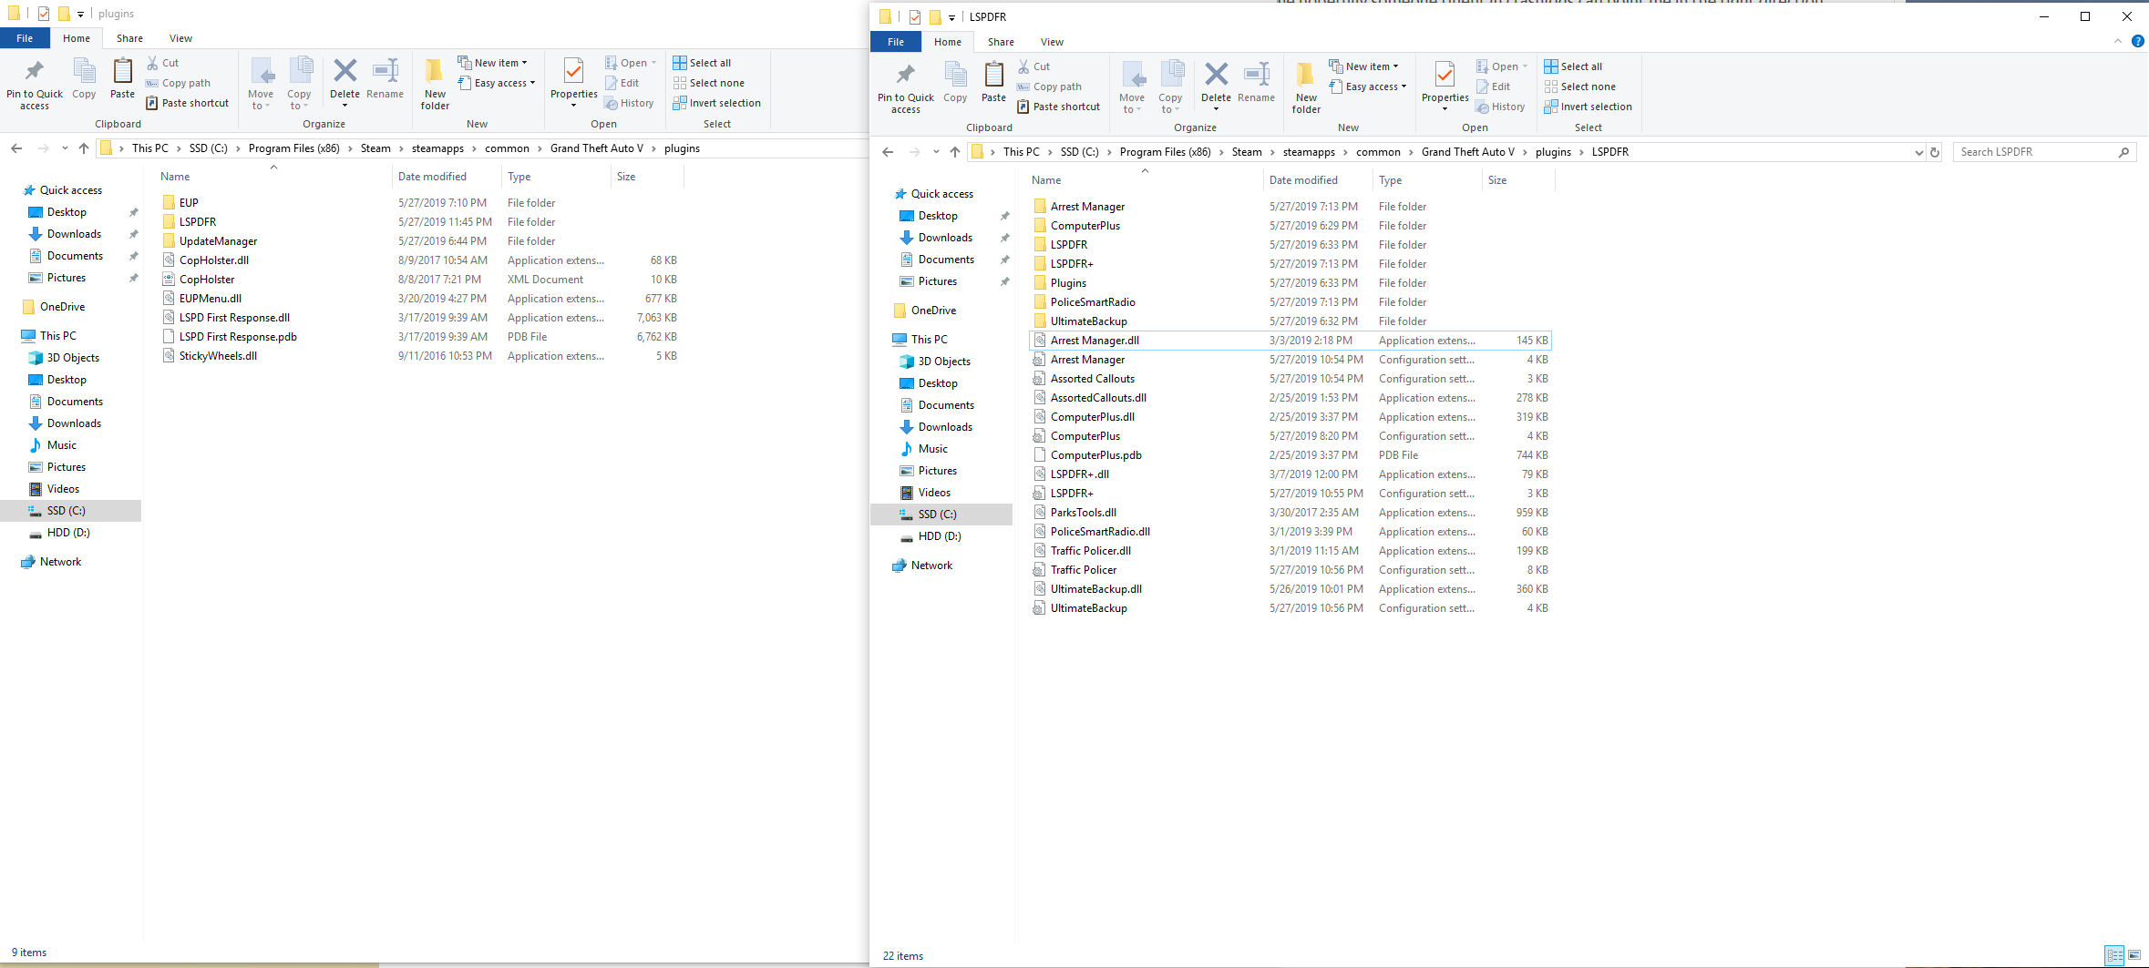2149x968 pixels.
Task: Open help in the LSPDFR window
Action: coord(2137,42)
